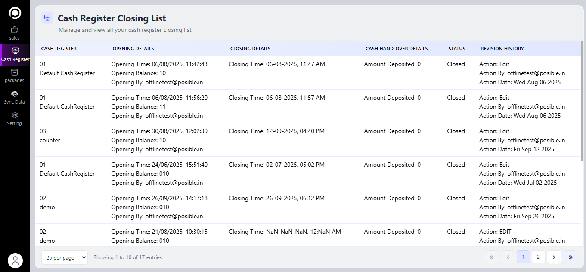This screenshot has height=272, width=586.
Task: Go to page 2 of results
Action: point(538,257)
